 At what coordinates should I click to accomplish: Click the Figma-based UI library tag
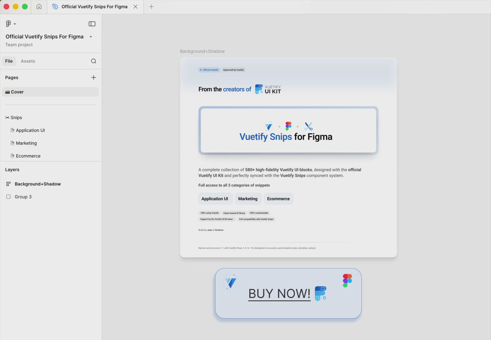click(x=234, y=213)
